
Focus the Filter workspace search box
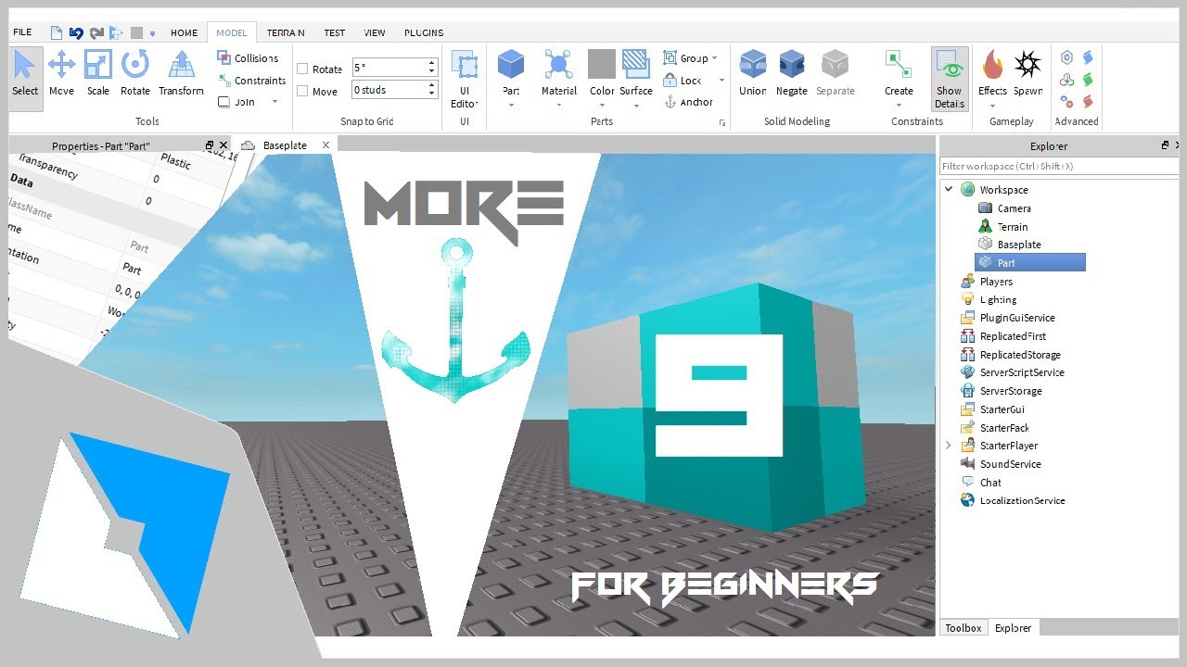tap(1059, 166)
